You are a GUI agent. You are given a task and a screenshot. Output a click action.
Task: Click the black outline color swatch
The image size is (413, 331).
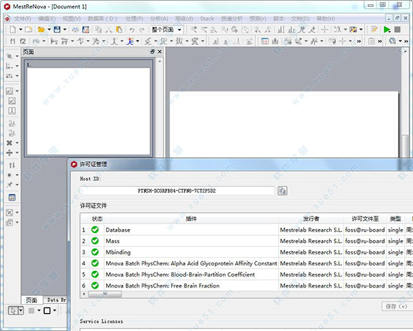click(x=47, y=311)
